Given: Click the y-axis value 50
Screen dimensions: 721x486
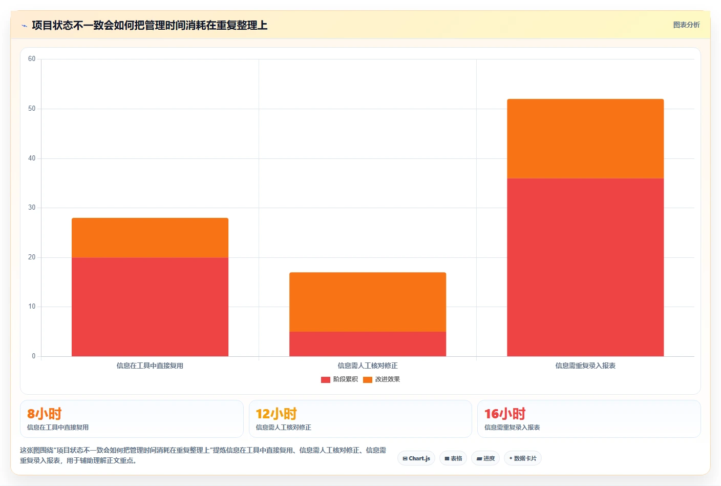Looking at the screenshot, I should 32,109.
